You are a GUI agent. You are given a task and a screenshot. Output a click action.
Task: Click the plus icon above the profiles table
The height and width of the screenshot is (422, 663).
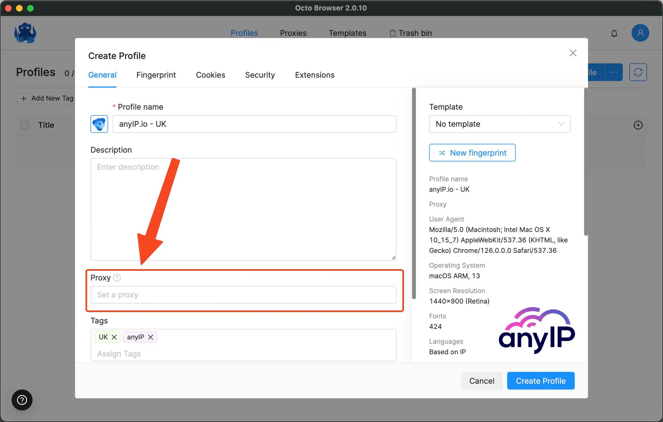[x=638, y=125]
